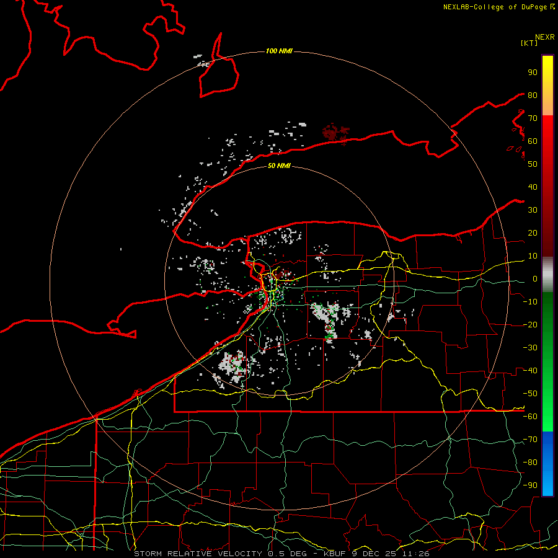This screenshot has height=558, width=558.
Task: Click the -80 value on velocity scale
Action: [530, 463]
